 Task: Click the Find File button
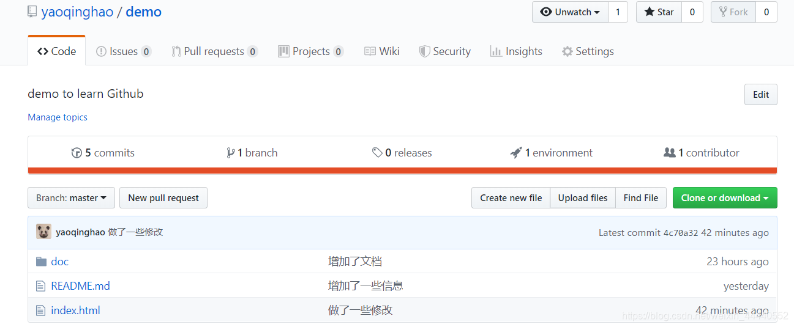click(x=641, y=198)
